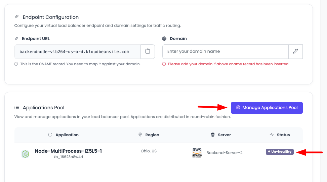Click the list icon beside Applications Pool

point(17,108)
